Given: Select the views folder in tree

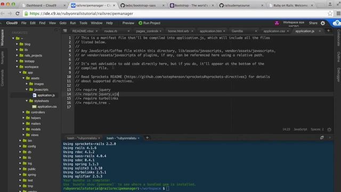Looking at the screenshot, I should [x=34, y=135].
